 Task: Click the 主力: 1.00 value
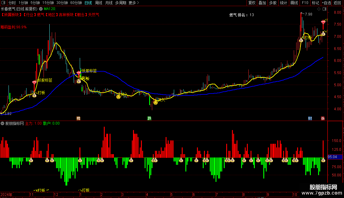[x=33, y=123]
